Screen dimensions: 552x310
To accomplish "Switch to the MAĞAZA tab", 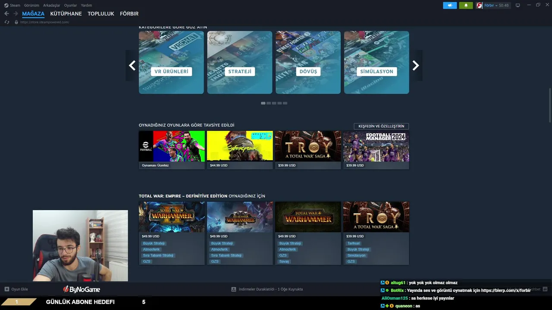I will coord(33,14).
